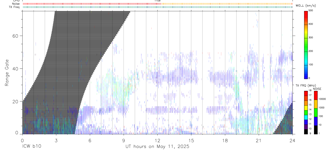The height and width of the screenshot is (152, 329).
Task: Click the red segment of the Noise strip
Action: (x=92, y=4)
